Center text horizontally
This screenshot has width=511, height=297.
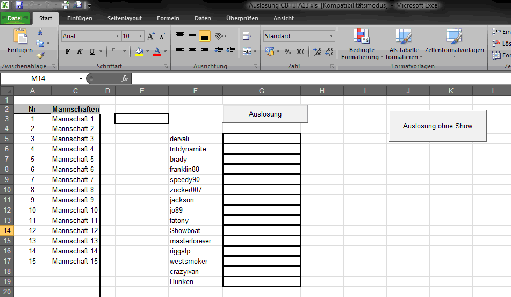tap(192, 52)
